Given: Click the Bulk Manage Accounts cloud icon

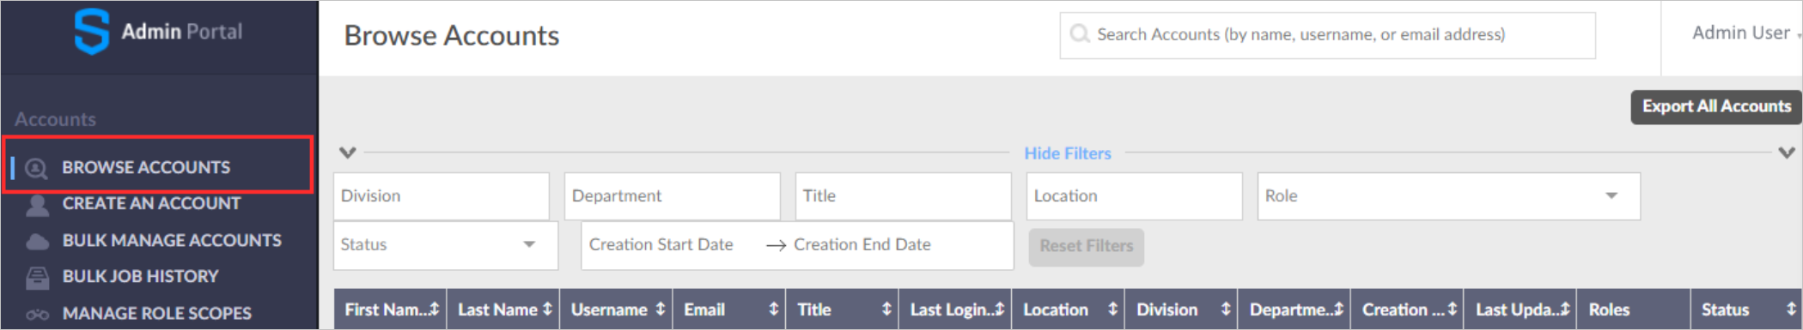Looking at the screenshot, I should tap(37, 242).
